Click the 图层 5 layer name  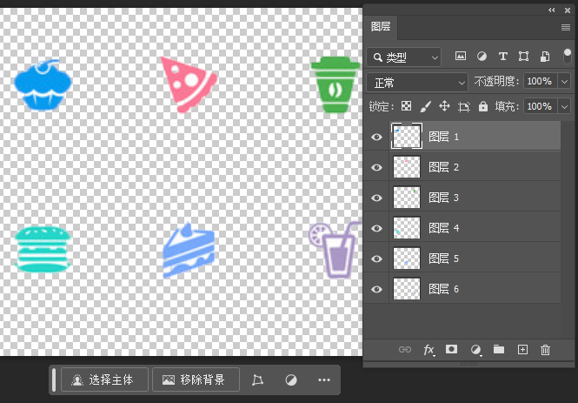coord(444,259)
